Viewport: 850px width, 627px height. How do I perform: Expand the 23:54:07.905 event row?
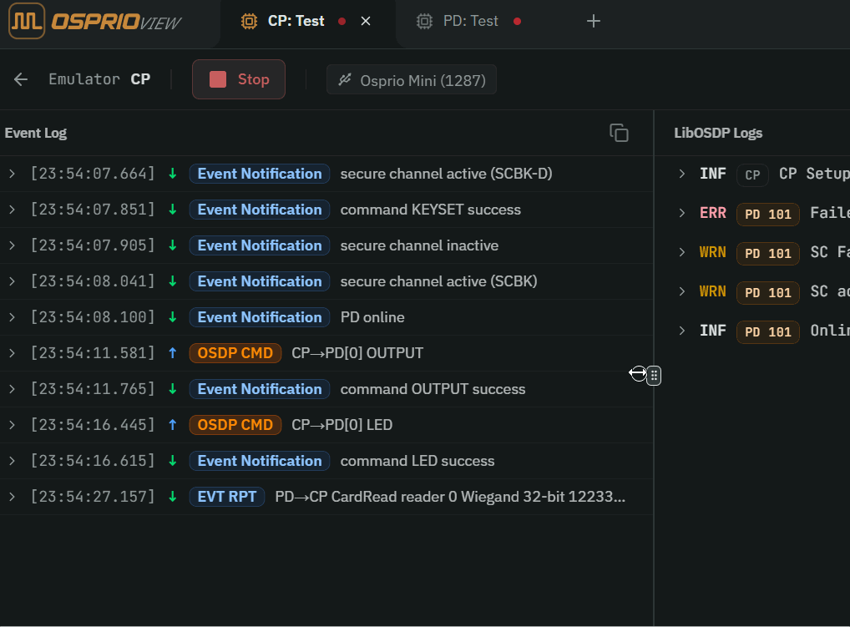pyautogui.click(x=12, y=245)
